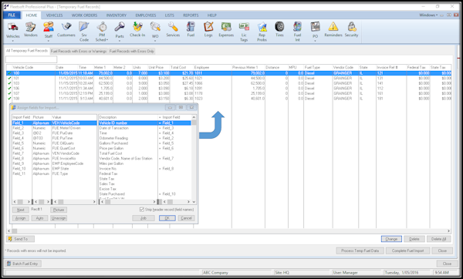This screenshot has width=463, height=279.
Task: Click the Unassign button in dialog
Action: [59, 218]
